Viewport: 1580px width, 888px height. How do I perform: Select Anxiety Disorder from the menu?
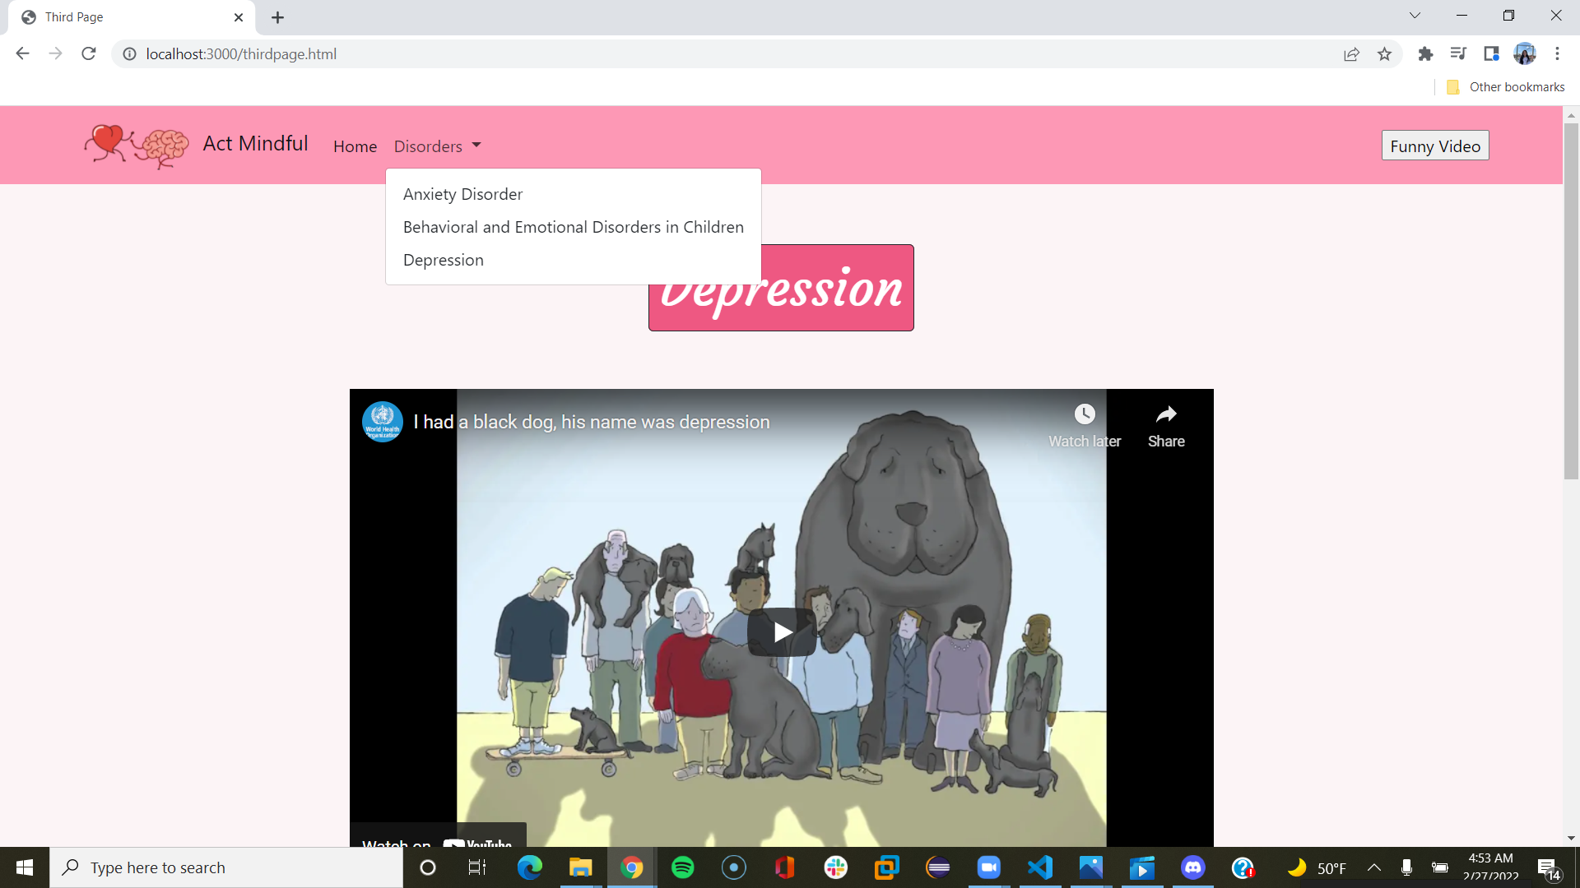click(462, 194)
